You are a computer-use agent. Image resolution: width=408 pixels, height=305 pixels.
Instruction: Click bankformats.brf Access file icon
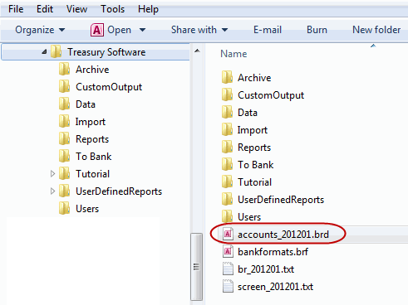(228, 251)
